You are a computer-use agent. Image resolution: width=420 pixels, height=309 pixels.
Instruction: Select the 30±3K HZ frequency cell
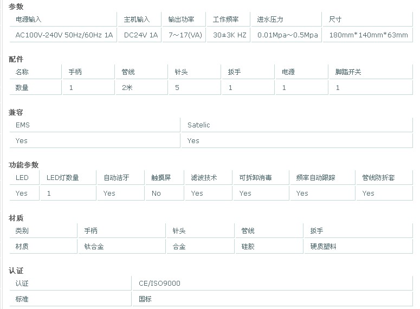[x=229, y=35]
